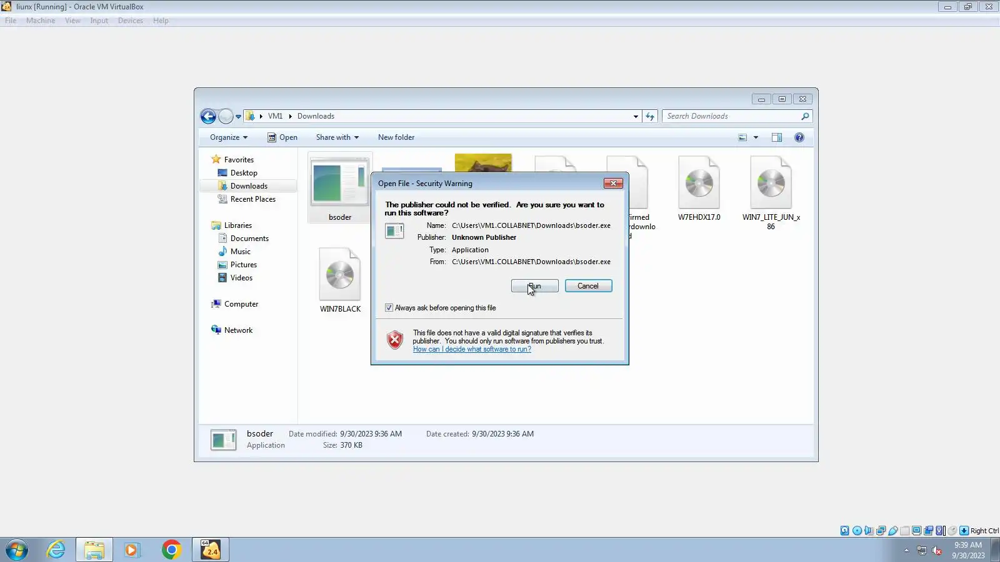The height and width of the screenshot is (562, 1000).
Task: Select Network in the navigation pane
Action: [232, 330]
